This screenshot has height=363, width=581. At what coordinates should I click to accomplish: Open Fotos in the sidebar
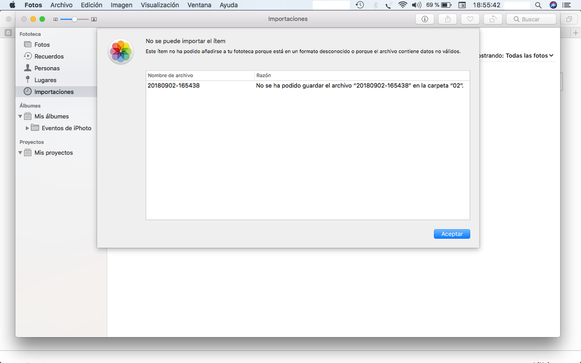[x=42, y=45]
